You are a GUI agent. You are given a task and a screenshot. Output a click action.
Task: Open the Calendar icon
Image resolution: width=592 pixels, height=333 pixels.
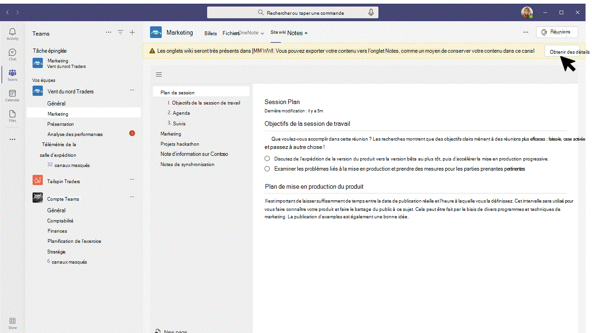tap(12, 95)
